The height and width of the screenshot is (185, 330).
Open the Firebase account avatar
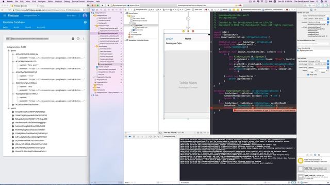[x=85, y=15]
